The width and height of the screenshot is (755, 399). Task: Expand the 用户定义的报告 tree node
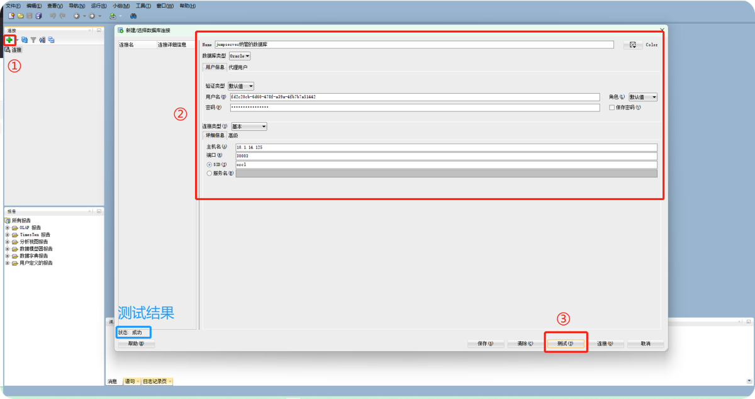point(7,263)
